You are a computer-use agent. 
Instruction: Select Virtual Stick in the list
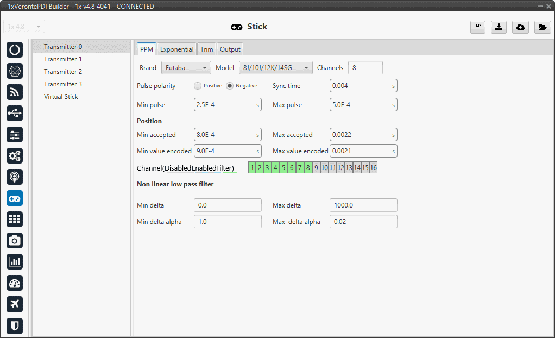pyautogui.click(x=61, y=97)
